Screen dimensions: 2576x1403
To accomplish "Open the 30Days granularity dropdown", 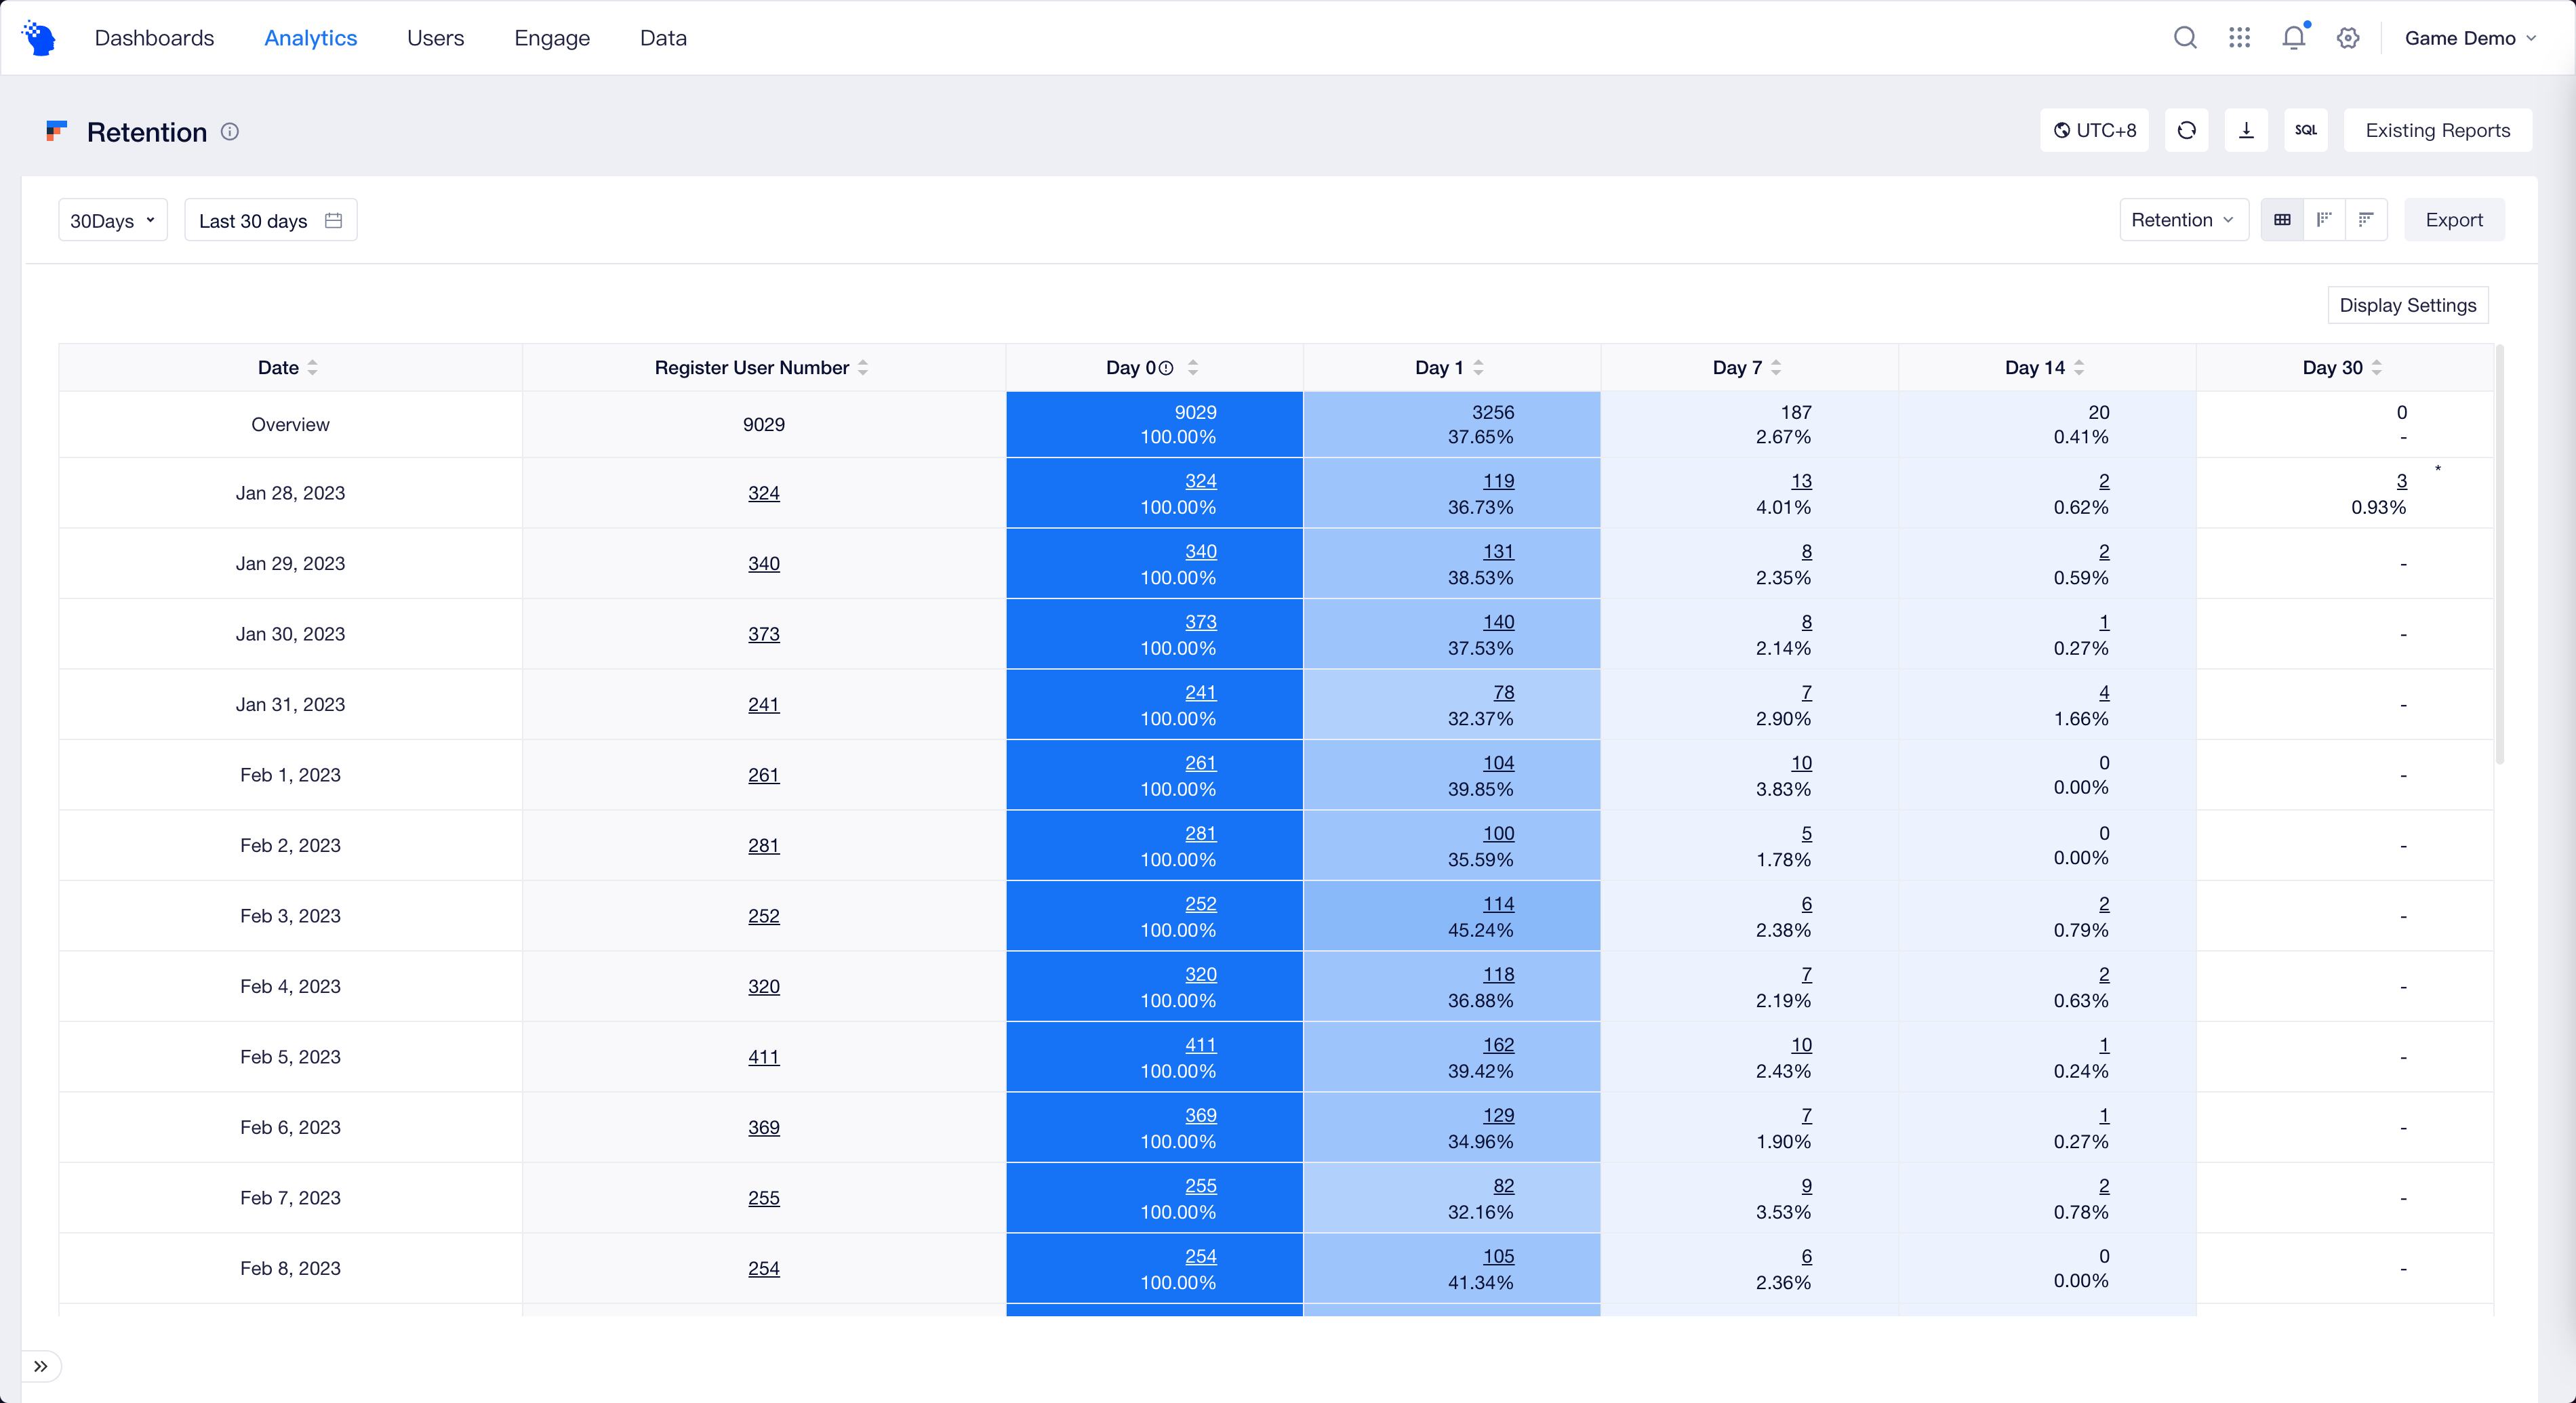I will tap(112, 220).
